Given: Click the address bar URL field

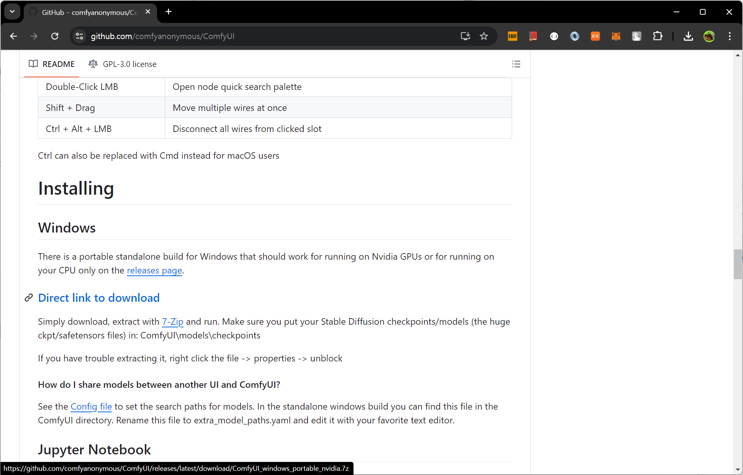Looking at the screenshot, I should (x=268, y=36).
